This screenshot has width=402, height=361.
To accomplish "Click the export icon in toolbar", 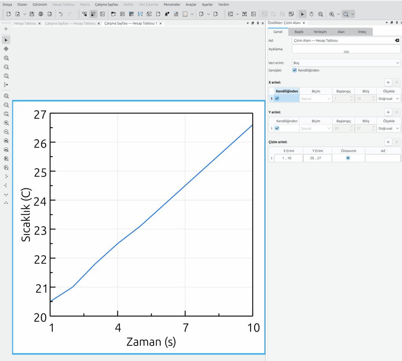I will (x=216, y=14).
